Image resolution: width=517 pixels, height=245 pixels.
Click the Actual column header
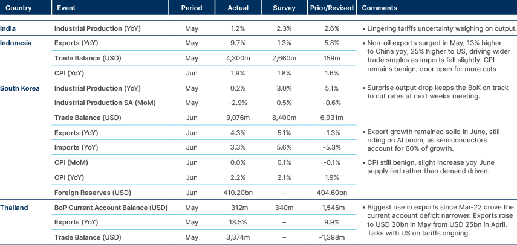coord(238,8)
